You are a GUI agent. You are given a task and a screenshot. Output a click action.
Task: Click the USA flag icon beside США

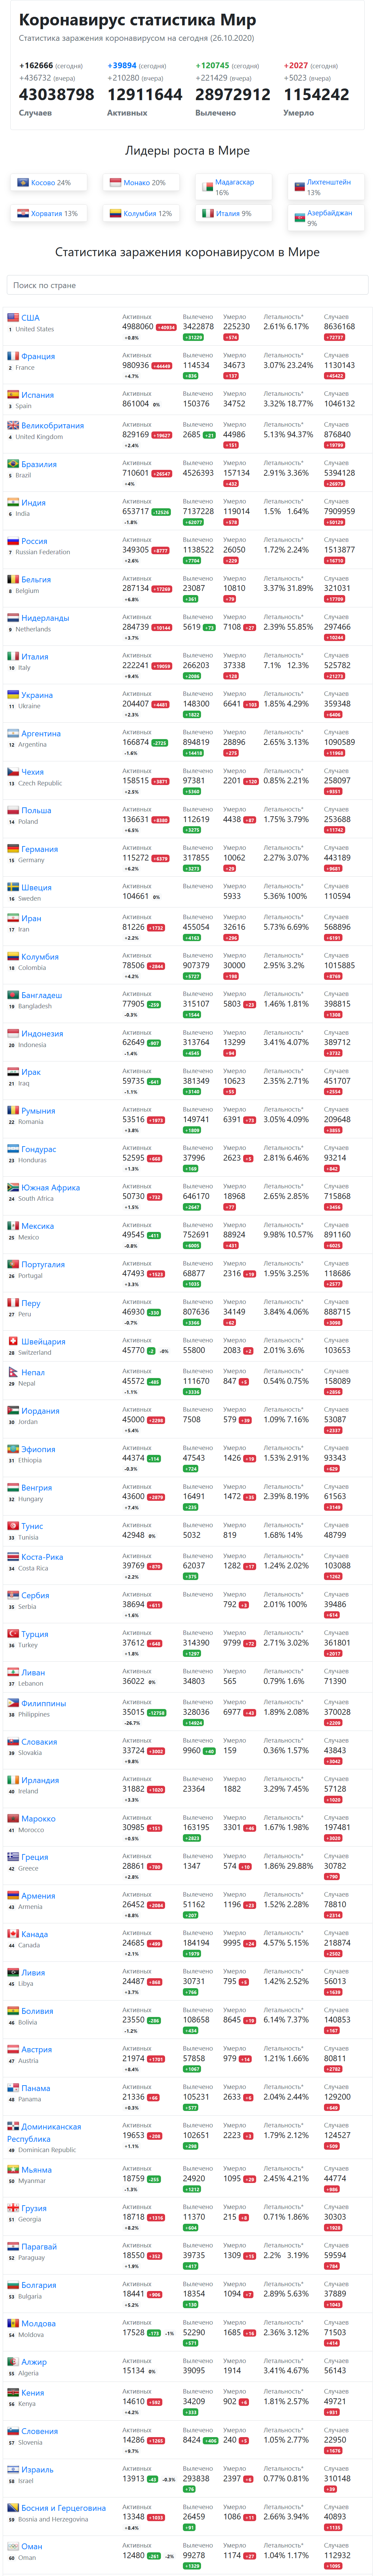pos(13,317)
